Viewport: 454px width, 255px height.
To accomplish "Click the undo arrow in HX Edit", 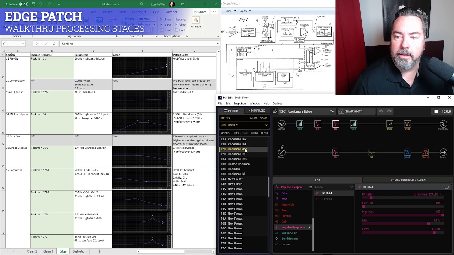I will click(381, 111).
